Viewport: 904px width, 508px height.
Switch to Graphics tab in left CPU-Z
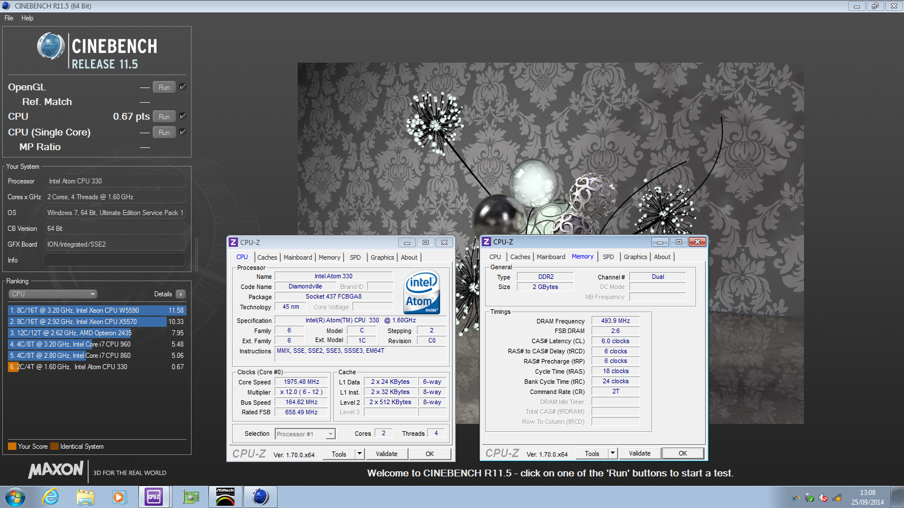click(x=383, y=257)
